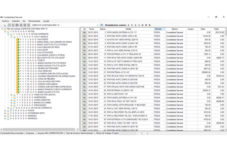Viewport: 227px width, 151px height.
Task: Select BANCO FRANCES CUENTA CORRIENTE account
Action: 46,89
